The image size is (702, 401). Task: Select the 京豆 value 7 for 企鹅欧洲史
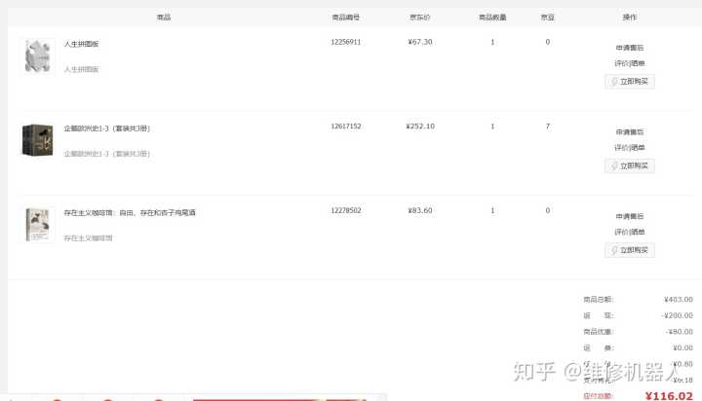coord(548,127)
